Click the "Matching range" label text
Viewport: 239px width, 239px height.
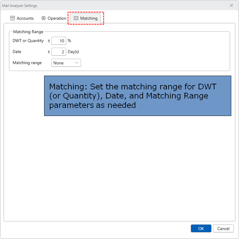27,63
